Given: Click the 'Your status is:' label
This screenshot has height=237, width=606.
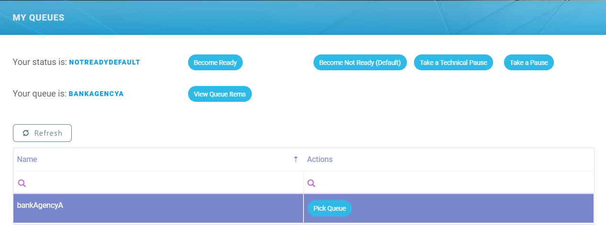Looking at the screenshot, I should [40, 62].
